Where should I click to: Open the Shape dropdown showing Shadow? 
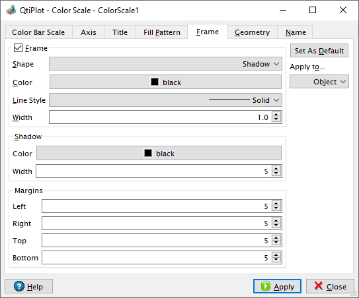click(x=165, y=64)
